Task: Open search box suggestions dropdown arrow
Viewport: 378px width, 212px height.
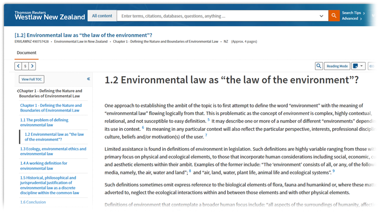Action: pyautogui.click(x=321, y=16)
